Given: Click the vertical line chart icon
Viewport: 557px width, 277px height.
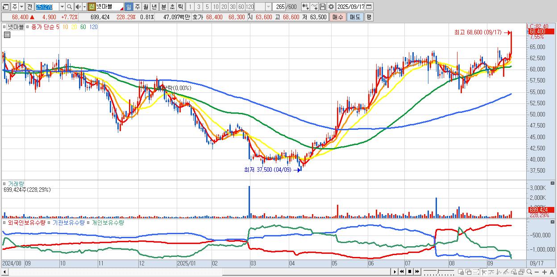Looking at the screenshot, I should 499,272.
